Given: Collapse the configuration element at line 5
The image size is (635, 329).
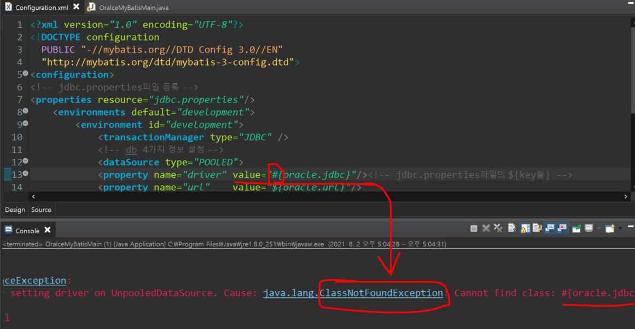Looking at the screenshot, I should tap(26, 73).
